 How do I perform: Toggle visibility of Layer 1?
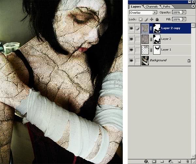(x=131, y=50)
